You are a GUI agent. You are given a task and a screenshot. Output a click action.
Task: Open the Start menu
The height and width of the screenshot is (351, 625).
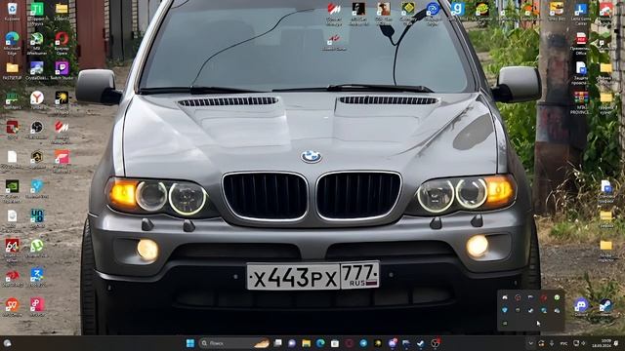[190, 343]
